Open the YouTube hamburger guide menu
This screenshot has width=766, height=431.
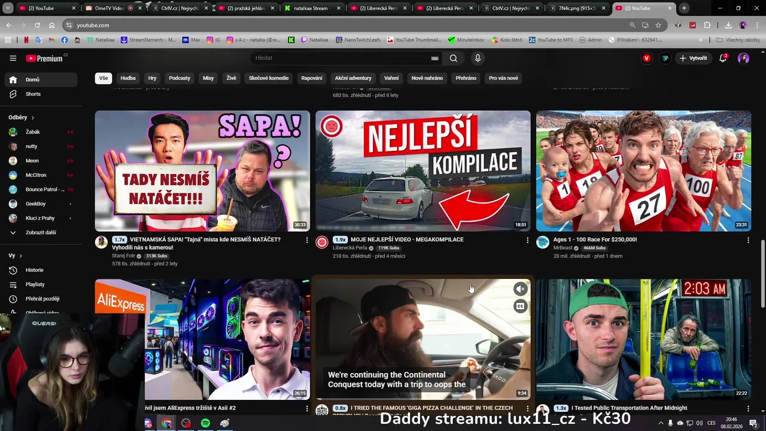(13, 58)
